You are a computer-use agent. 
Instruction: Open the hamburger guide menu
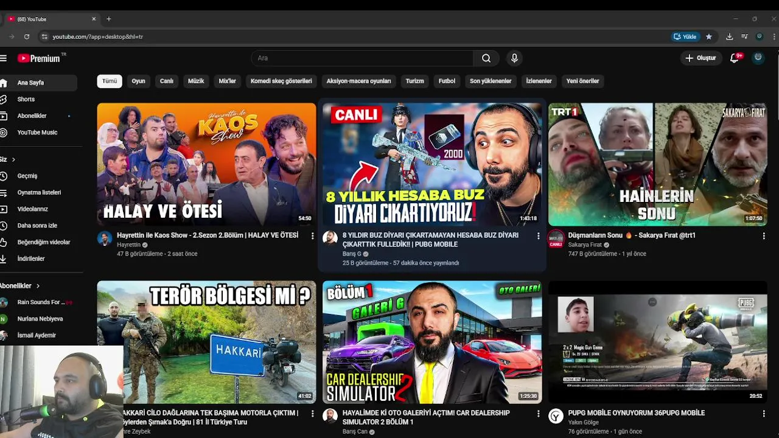point(3,58)
